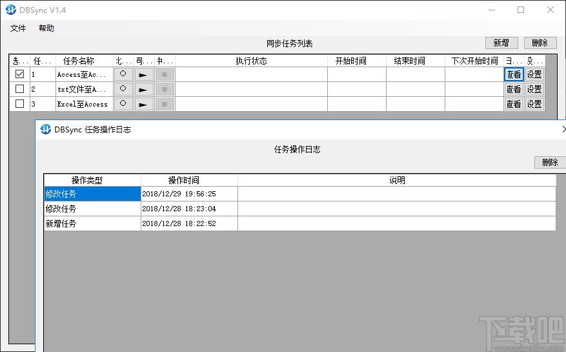Stop task 2 using the square button
Viewport: 566px width, 352px height.
(165, 89)
